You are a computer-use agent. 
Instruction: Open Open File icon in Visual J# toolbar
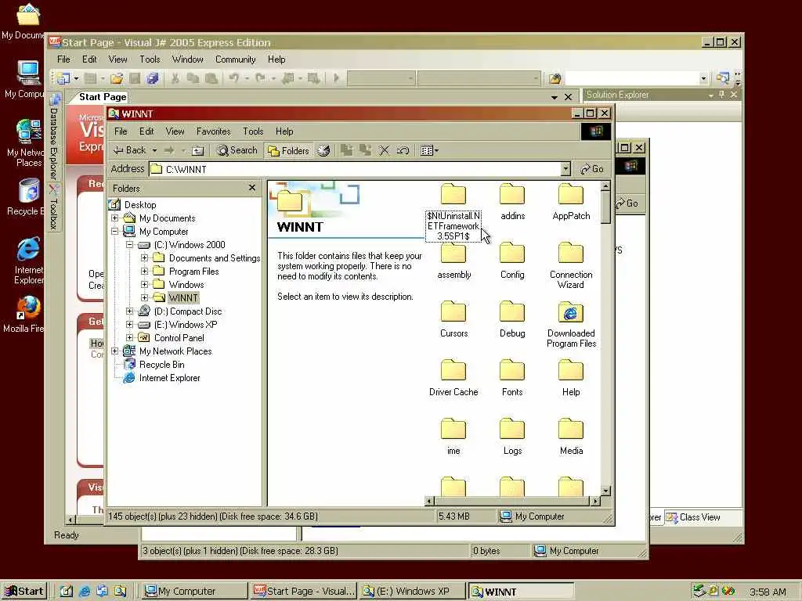117,78
